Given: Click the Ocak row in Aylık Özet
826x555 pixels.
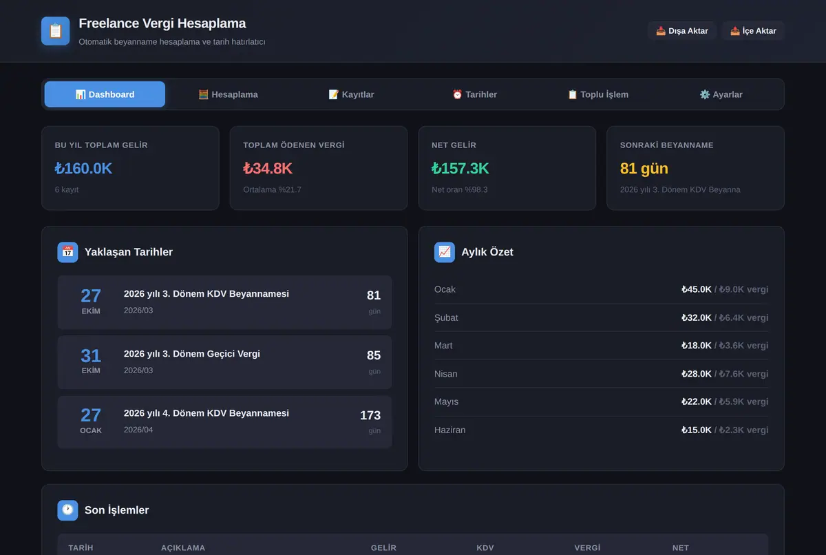Looking at the screenshot, I should [x=602, y=289].
